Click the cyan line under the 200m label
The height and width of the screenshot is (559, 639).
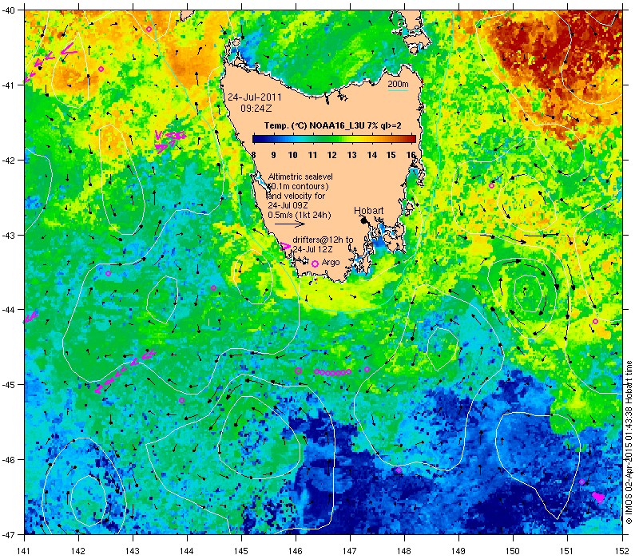click(398, 90)
